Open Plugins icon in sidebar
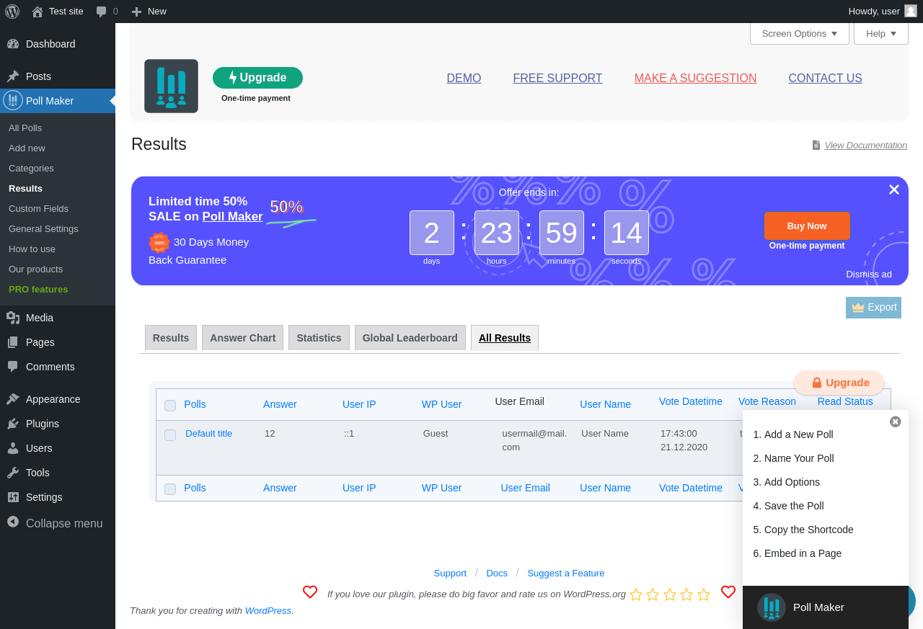Screen dimensions: 923x629 (13, 424)
